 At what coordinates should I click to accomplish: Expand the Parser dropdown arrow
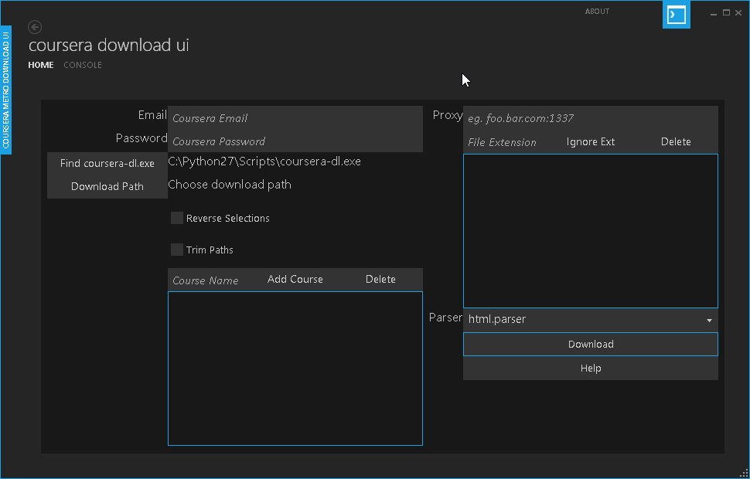tap(709, 321)
